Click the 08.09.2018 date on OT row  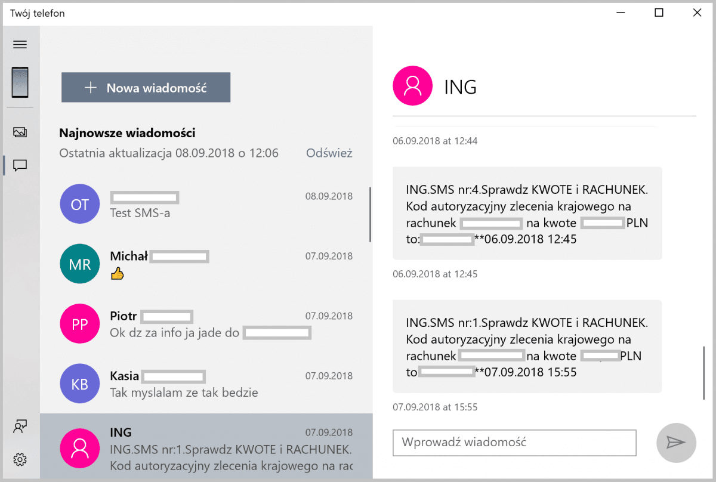coord(329,196)
